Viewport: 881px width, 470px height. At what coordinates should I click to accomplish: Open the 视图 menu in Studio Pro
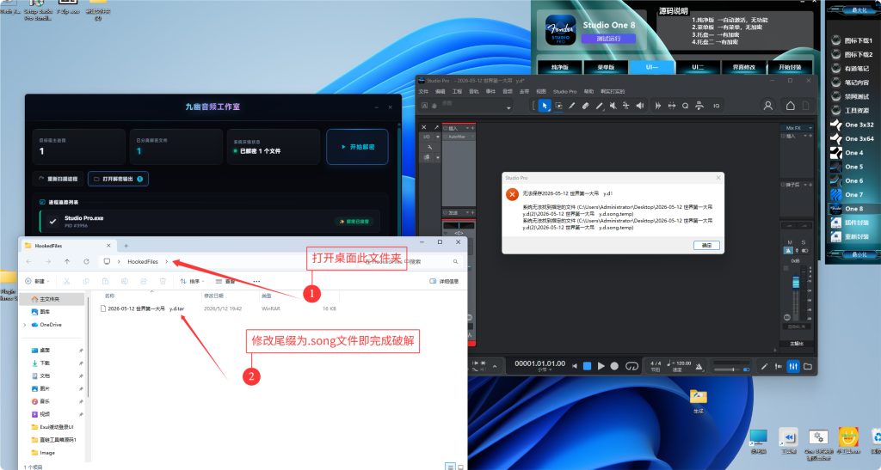[x=541, y=91]
